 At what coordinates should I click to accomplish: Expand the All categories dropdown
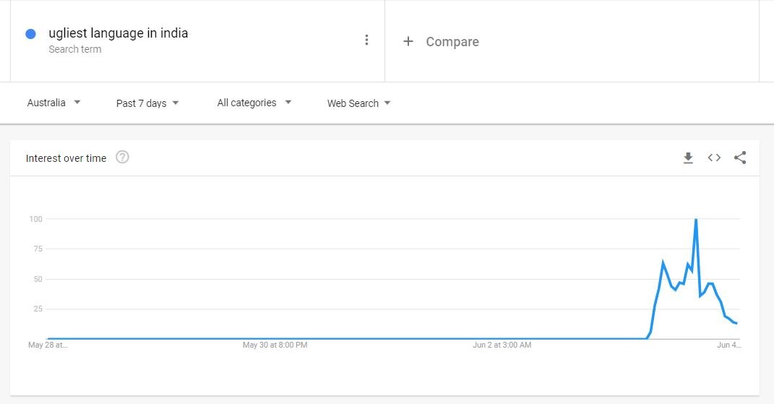[254, 103]
